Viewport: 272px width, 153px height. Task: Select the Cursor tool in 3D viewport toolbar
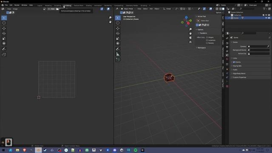click(x=118, y=23)
